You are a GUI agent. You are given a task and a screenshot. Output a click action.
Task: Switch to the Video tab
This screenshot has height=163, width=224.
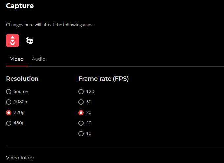click(x=17, y=59)
